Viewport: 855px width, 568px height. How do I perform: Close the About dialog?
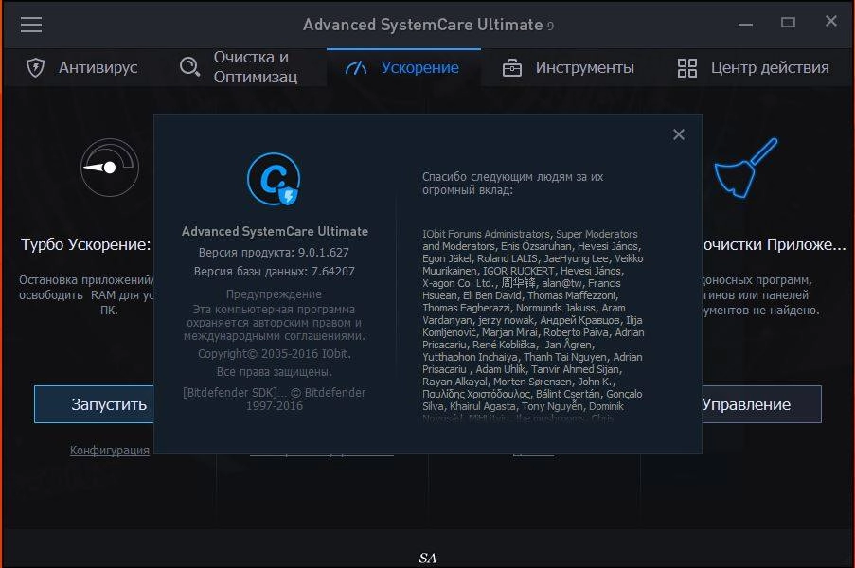(x=678, y=134)
